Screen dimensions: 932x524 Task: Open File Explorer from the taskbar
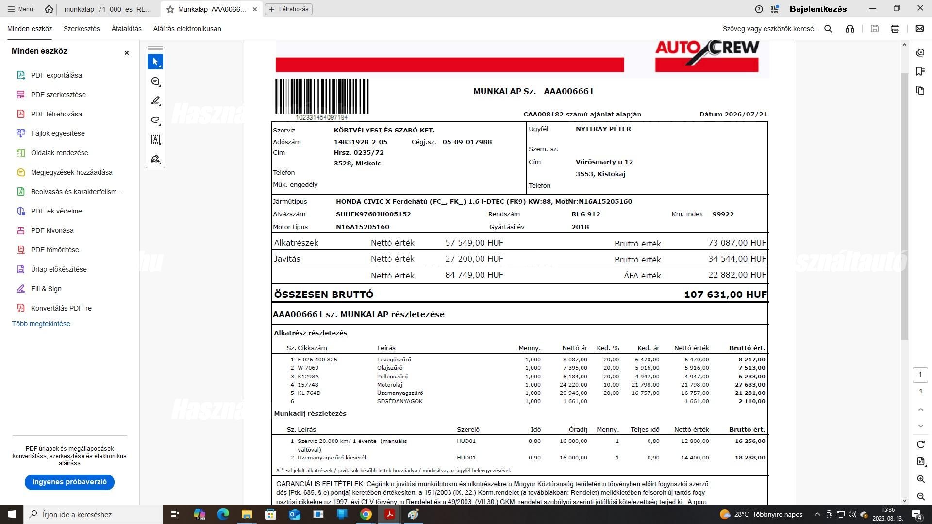coord(247,514)
